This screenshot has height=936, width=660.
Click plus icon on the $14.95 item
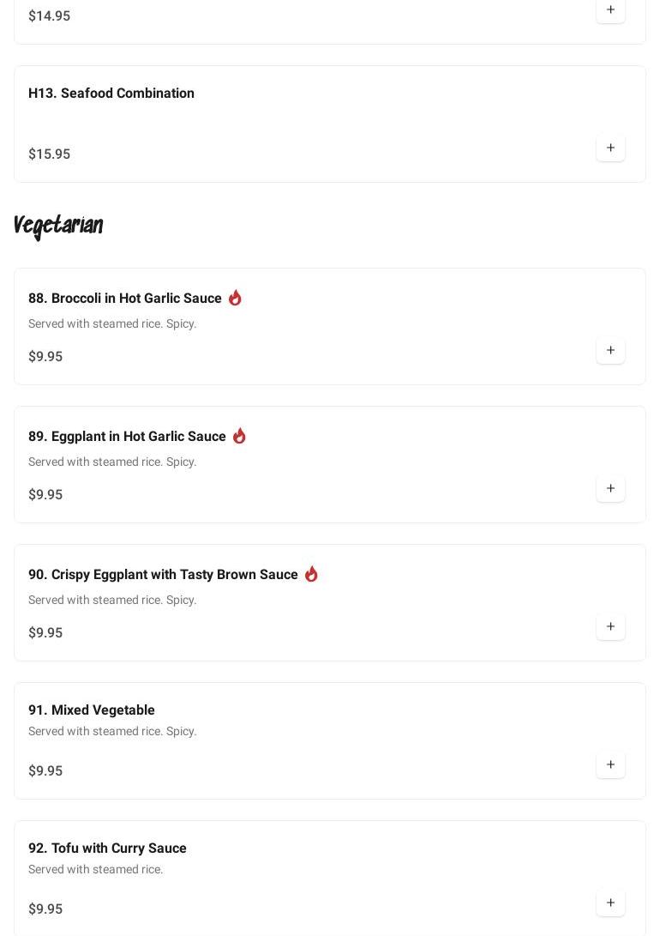tap(610, 9)
